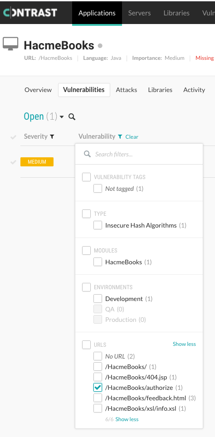This screenshot has width=215, height=437.
Task: Check the No URL checkbox
Action: 98,356
